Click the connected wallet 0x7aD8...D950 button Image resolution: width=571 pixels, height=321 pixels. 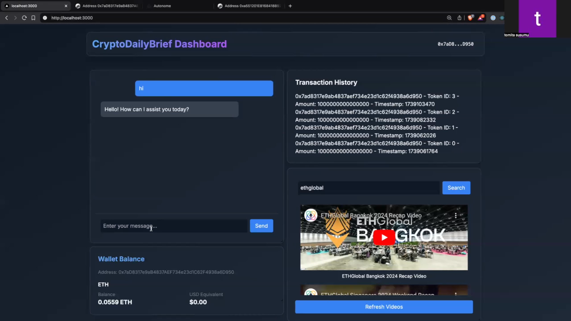pos(455,44)
